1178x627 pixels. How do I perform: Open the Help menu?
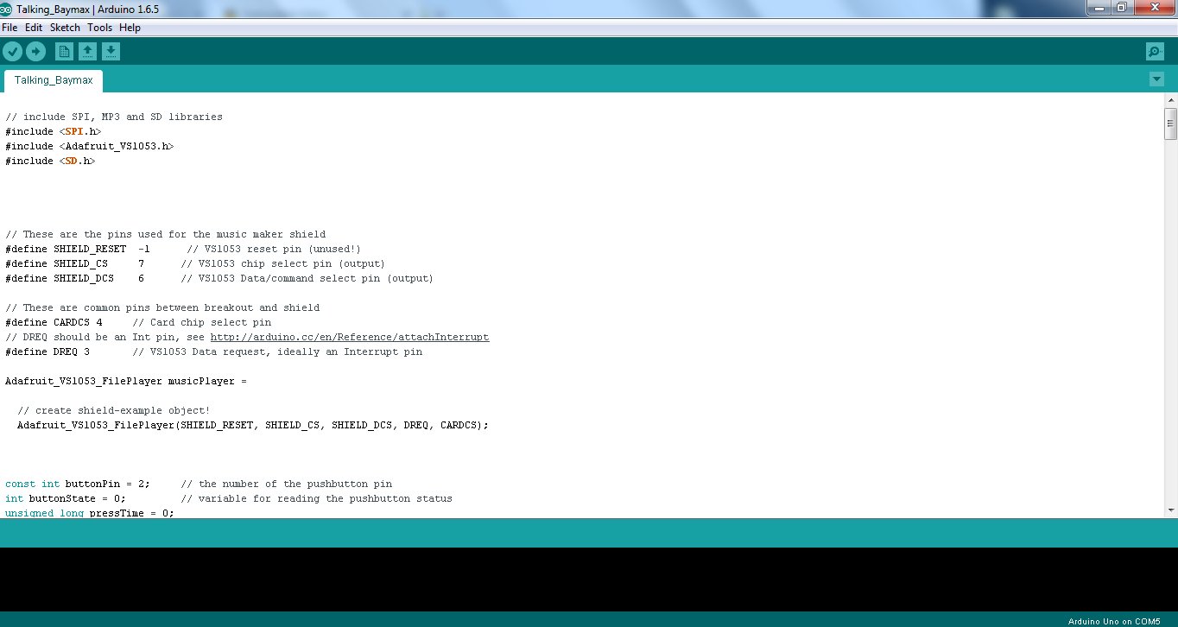tap(130, 28)
